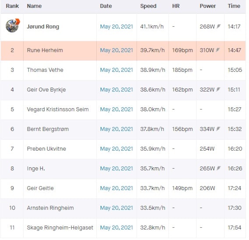Open Rune Herheim's May 20, 2021 activity
249x240 pixels.
[116, 50]
